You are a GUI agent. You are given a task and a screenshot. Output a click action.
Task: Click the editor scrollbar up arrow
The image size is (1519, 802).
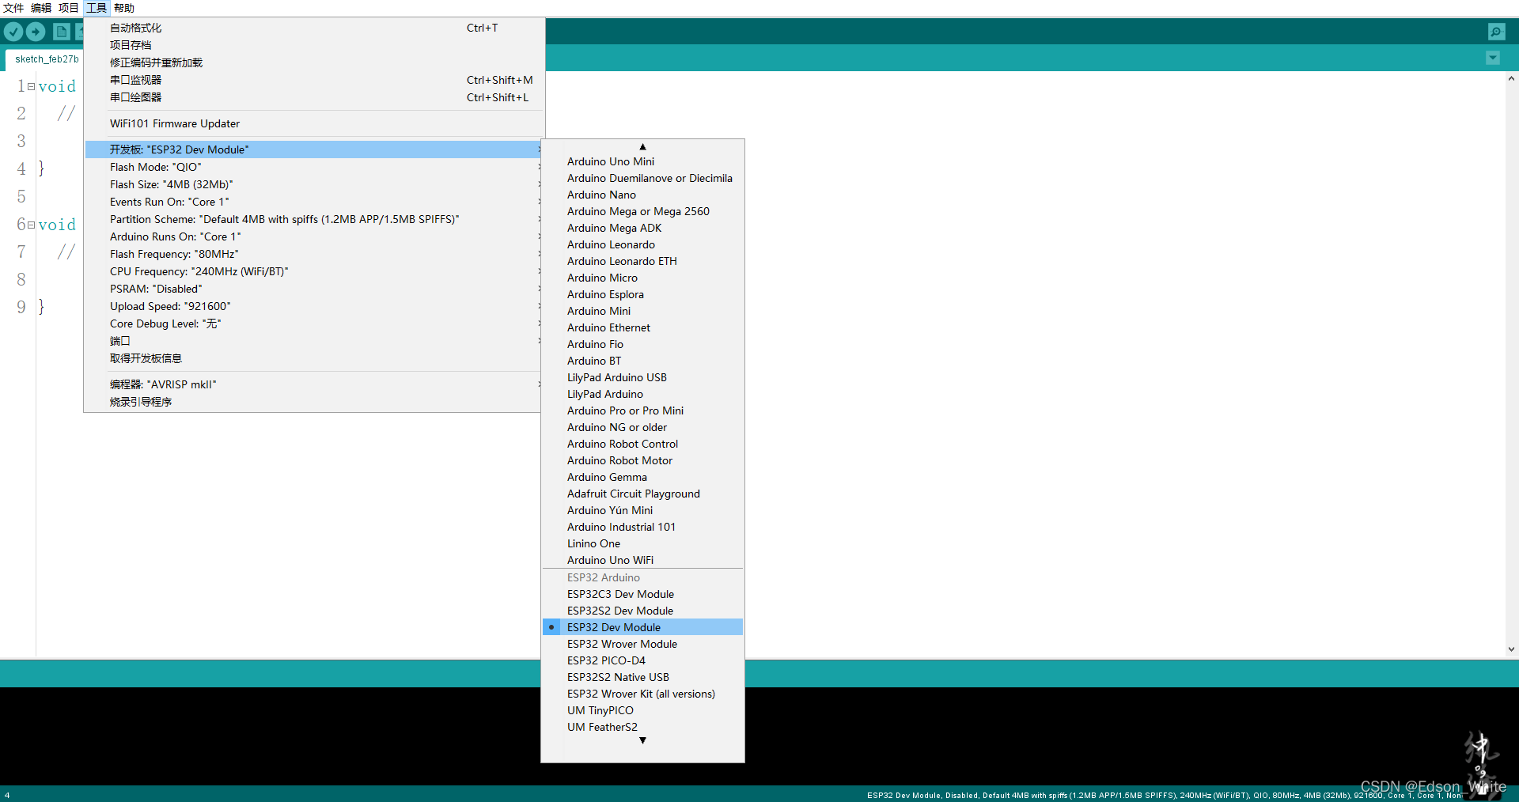point(1511,78)
